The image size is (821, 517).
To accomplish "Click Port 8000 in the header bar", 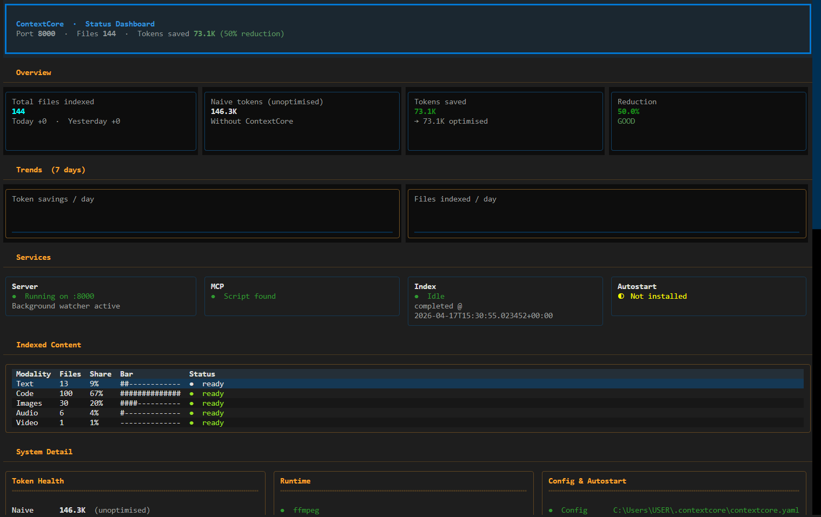I will click(36, 33).
